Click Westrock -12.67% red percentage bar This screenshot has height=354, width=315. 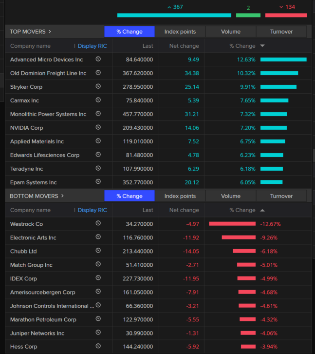(232, 224)
